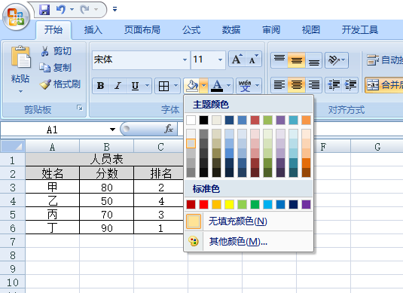Click the borders grid icon

163,86
